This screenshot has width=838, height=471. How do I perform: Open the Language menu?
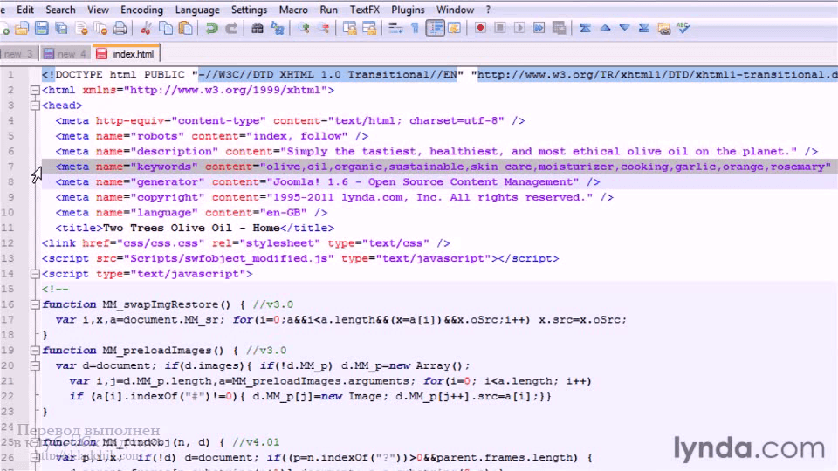coord(197,10)
